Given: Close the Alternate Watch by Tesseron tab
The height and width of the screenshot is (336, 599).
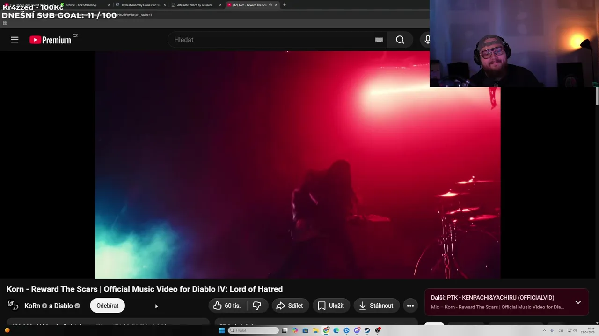Looking at the screenshot, I should [x=220, y=5].
